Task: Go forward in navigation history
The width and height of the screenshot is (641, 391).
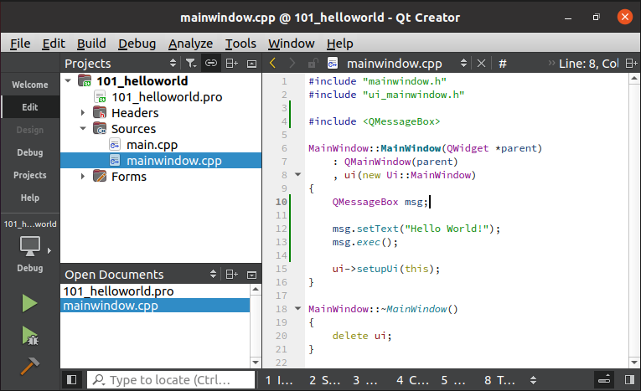Action: (292, 64)
